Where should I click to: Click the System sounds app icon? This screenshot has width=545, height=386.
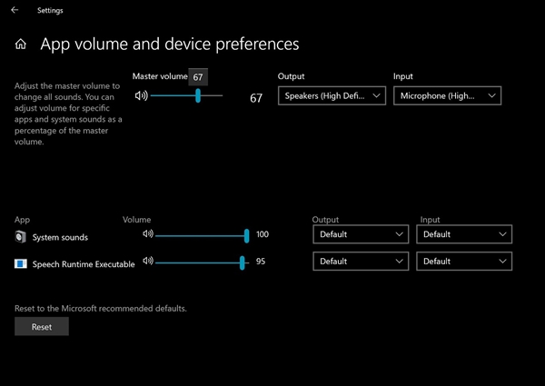click(21, 237)
